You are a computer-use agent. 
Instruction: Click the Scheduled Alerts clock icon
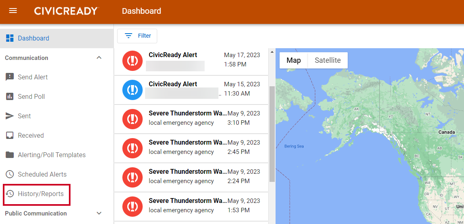point(10,174)
